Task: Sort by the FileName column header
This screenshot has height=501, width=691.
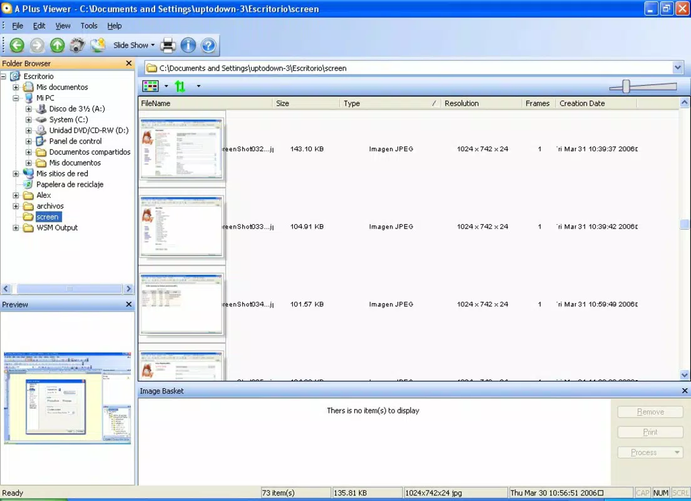Action: [205, 103]
